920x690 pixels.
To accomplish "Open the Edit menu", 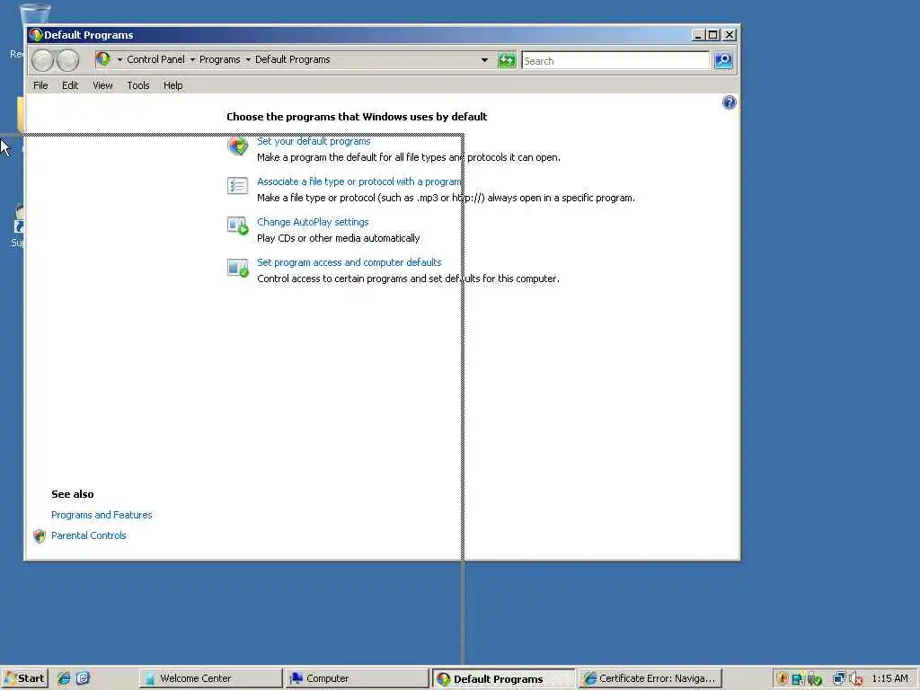I will tap(70, 85).
